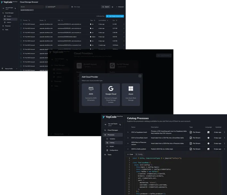Viewport: 227px width, 195px height.
Task: Select the checkbox for the indexes.ndjson file
Action: coord(21,37)
